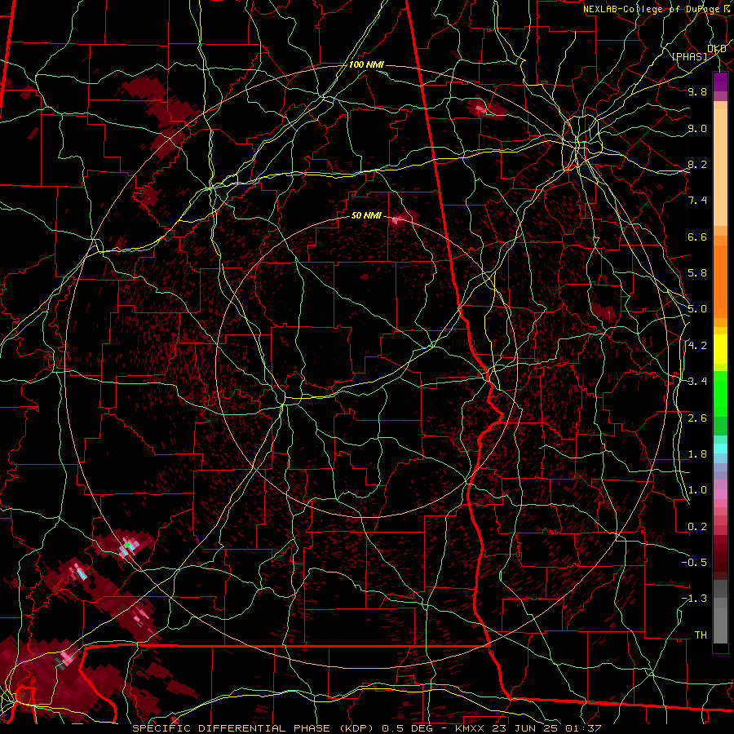Select the 2.6 scale value
The height and width of the screenshot is (734, 734).
[697, 418]
